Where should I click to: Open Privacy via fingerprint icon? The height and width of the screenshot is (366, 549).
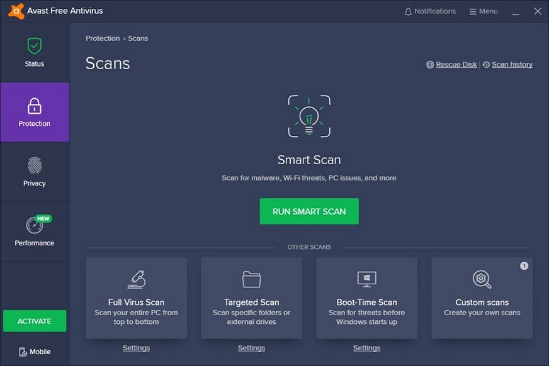[34, 165]
